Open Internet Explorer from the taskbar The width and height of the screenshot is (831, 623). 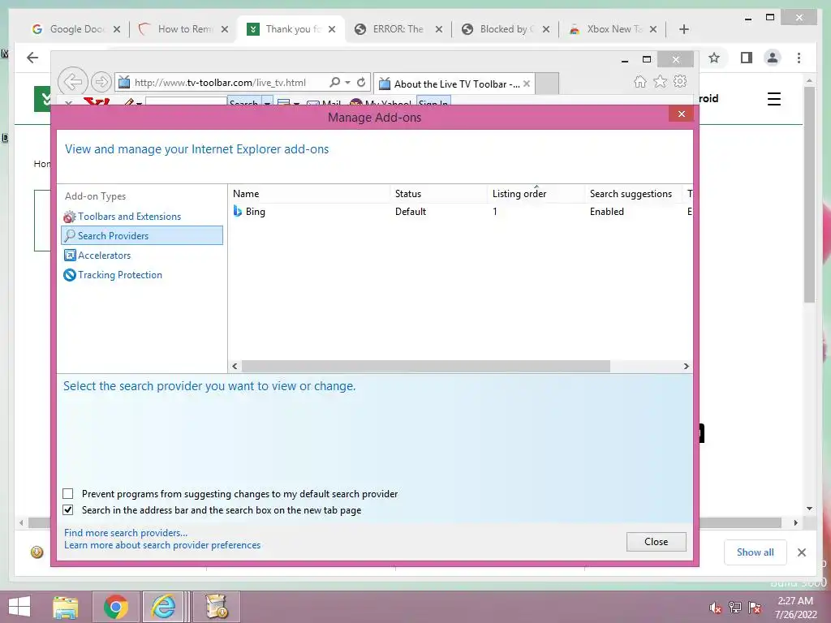pyautogui.click(x=164, y=607)
